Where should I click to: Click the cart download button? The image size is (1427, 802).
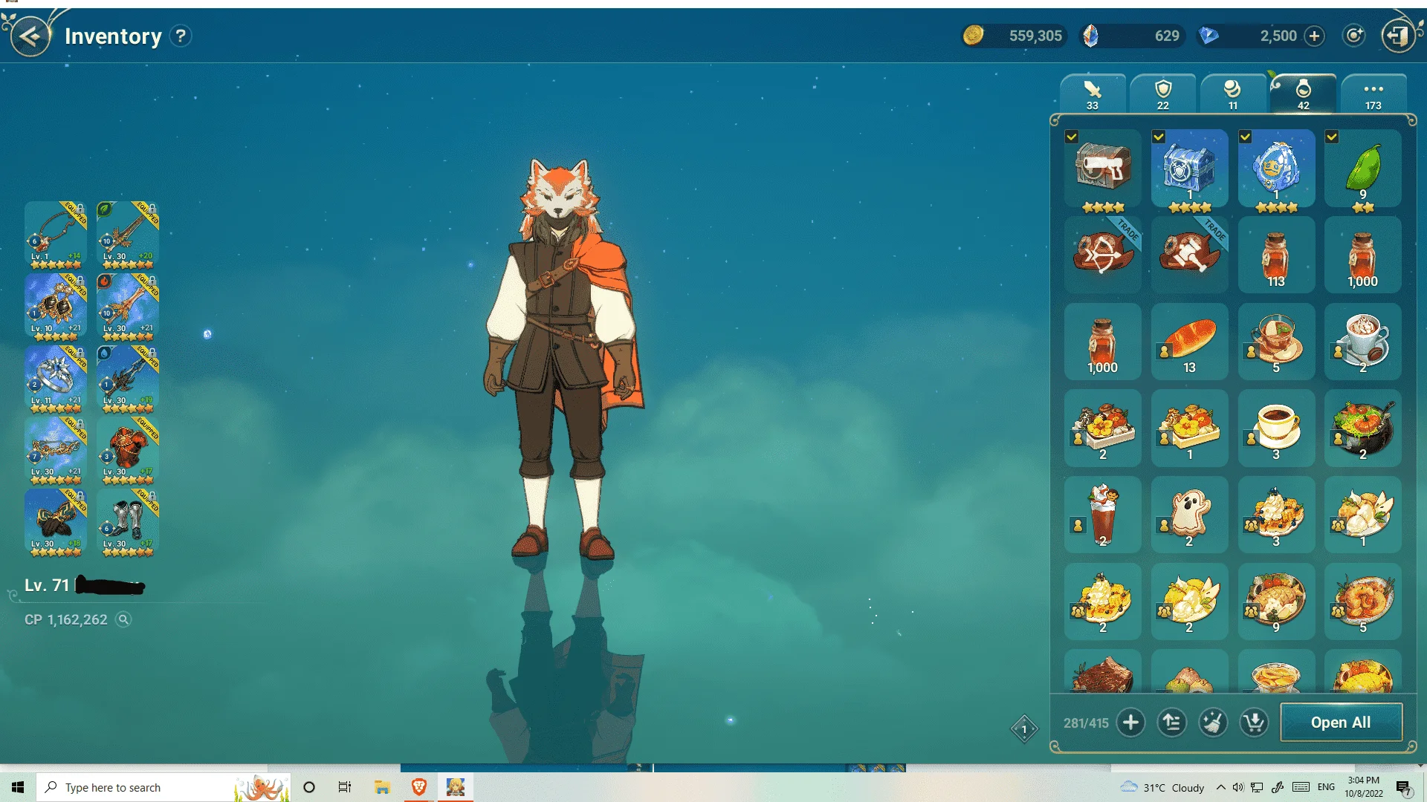click(1254, 722)
